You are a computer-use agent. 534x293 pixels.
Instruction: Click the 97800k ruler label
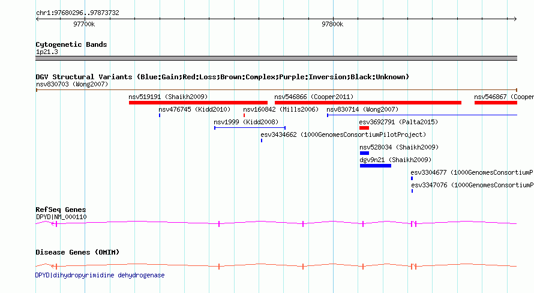tap(332, 24)
